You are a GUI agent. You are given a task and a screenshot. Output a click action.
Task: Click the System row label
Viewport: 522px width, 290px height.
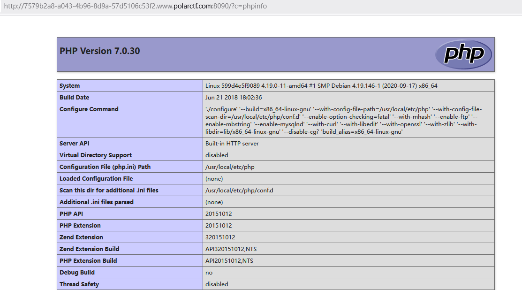tap(69, 85)
